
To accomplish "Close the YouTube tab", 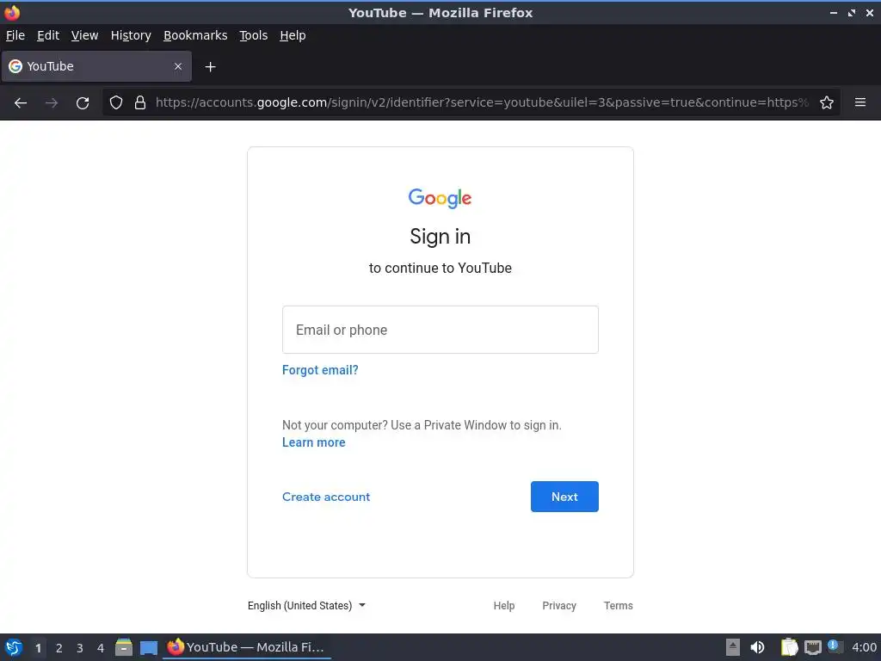I will 178,66.
